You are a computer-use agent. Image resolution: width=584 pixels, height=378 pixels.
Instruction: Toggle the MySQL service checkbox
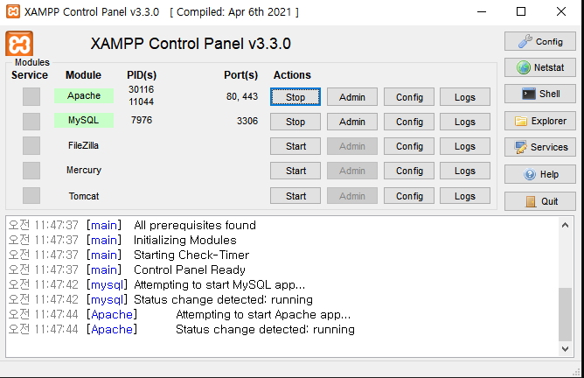(x=31, y=121)
